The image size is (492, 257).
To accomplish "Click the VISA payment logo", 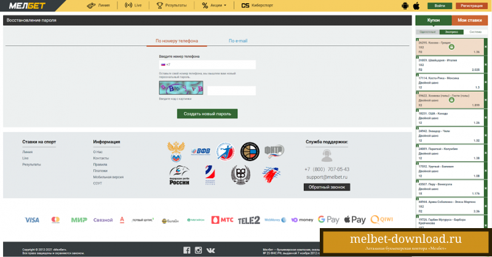I will (x=32, y=220).
